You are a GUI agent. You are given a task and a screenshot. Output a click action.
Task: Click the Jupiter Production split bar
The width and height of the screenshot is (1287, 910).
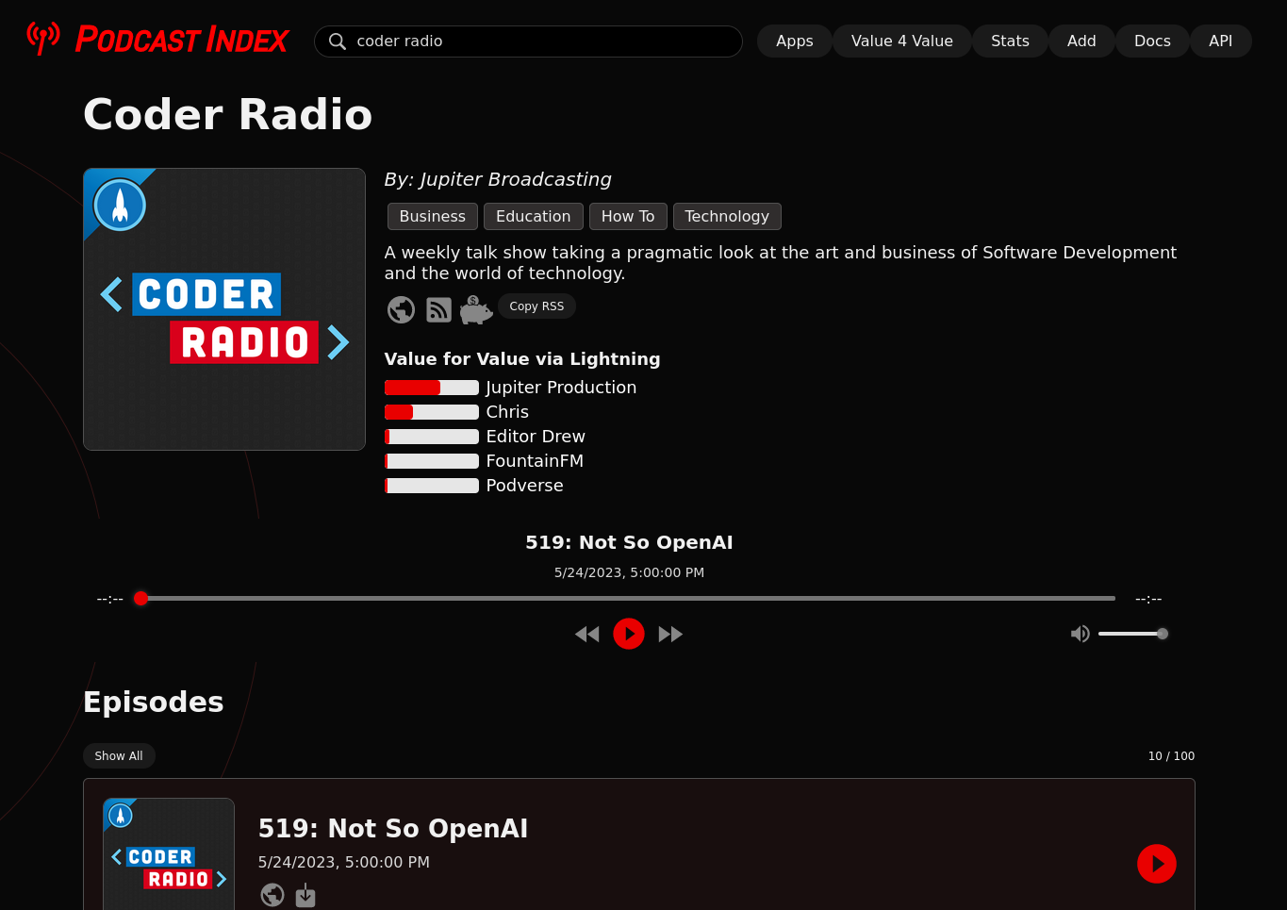432,388
